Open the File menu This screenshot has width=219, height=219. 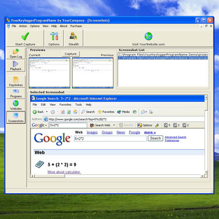[x=14, y=26]
